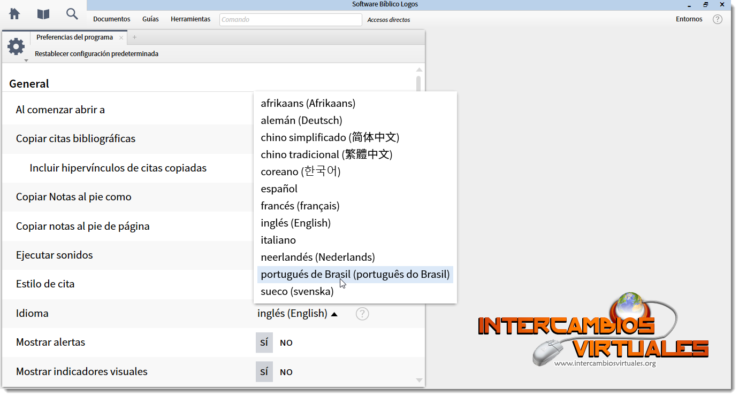Click the settings gear panel icon
Viewport: 739px width, 397px height.
pyautogui.click(x=16, y=46)
